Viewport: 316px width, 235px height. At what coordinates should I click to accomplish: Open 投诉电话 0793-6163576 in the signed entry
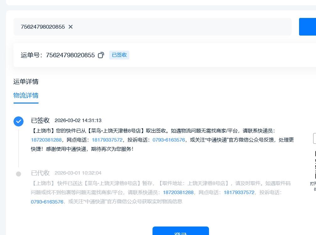[x=169, y=140]
